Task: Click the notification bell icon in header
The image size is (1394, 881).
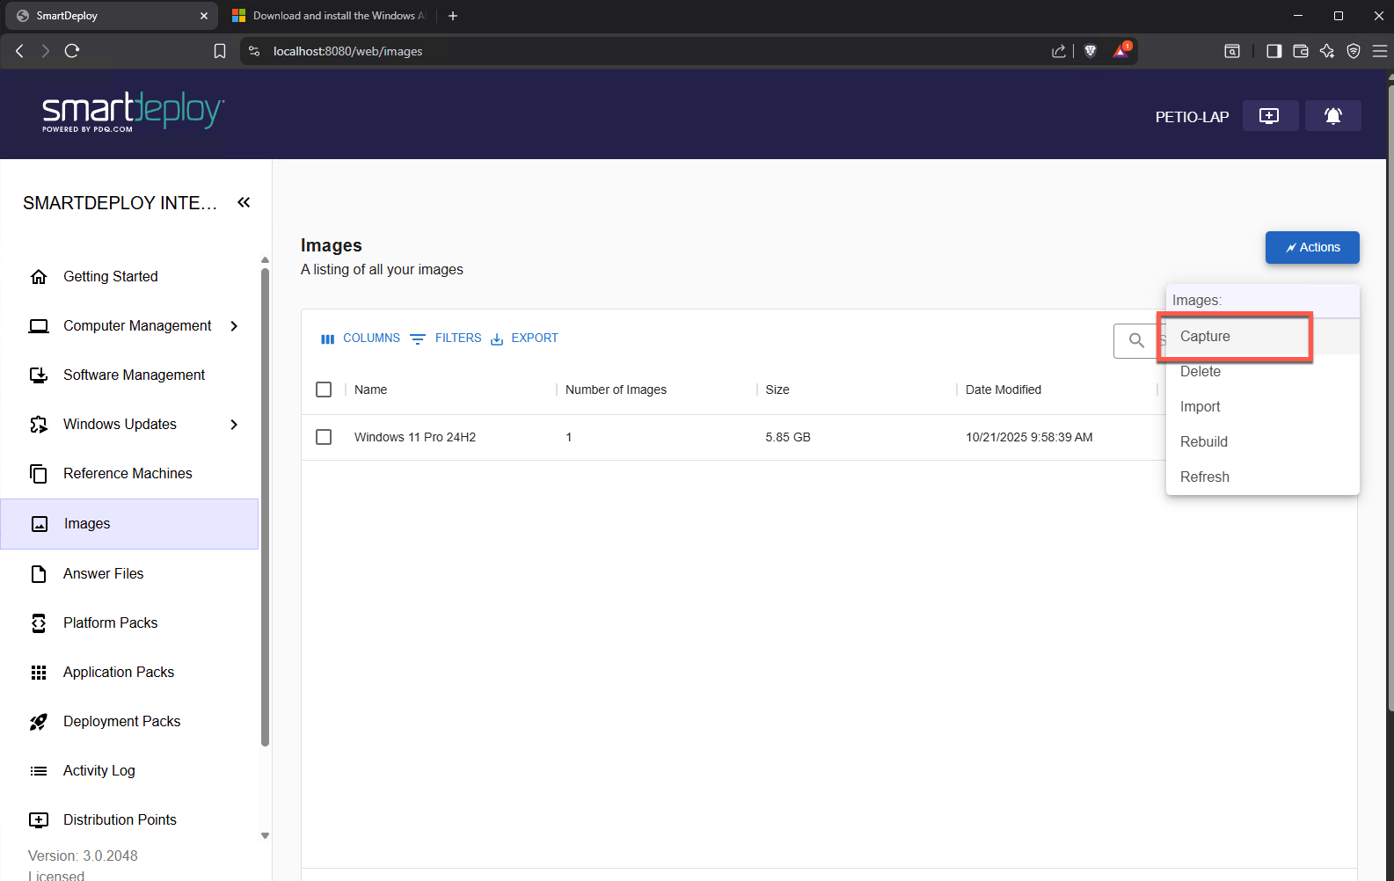Action: (1332, 116)
